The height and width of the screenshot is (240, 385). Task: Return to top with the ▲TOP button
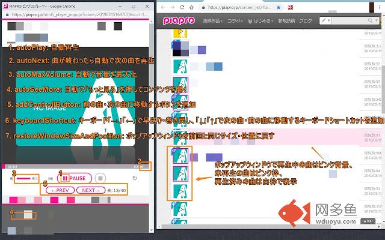point(368,221)
